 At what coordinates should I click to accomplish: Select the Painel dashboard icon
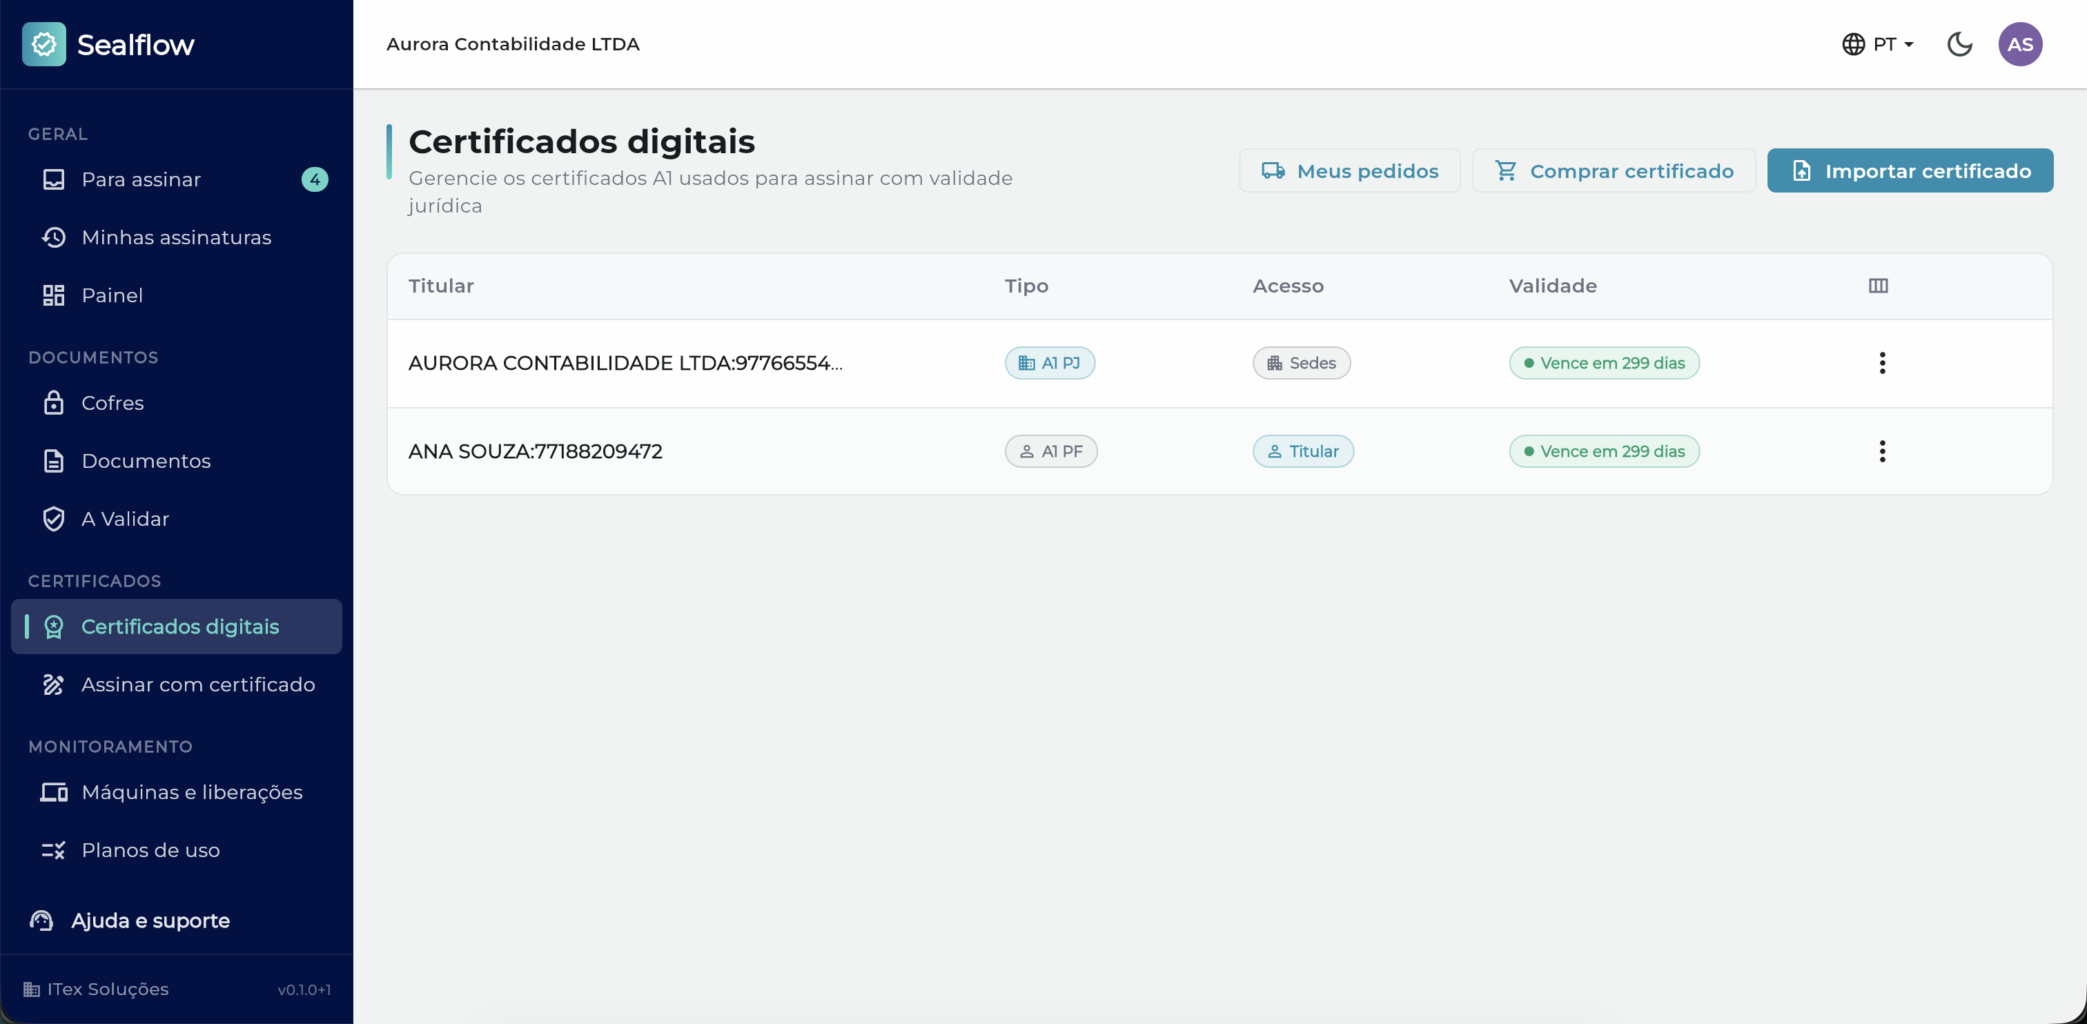[53, 295]
